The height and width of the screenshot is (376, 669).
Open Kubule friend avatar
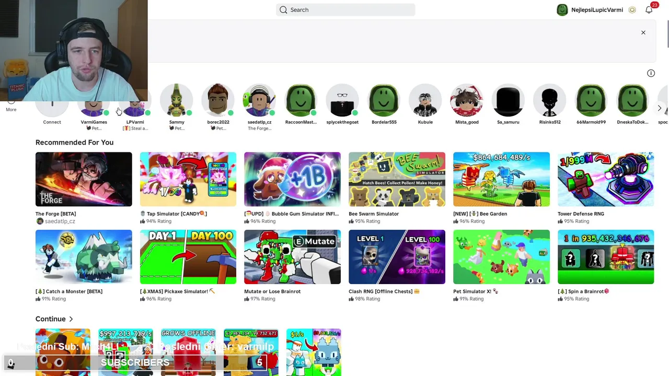click(x=425, y=100)
